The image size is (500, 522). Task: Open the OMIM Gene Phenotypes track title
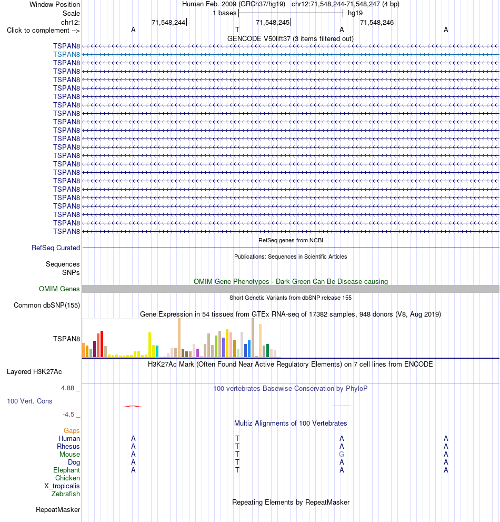(x=291, y=282)
